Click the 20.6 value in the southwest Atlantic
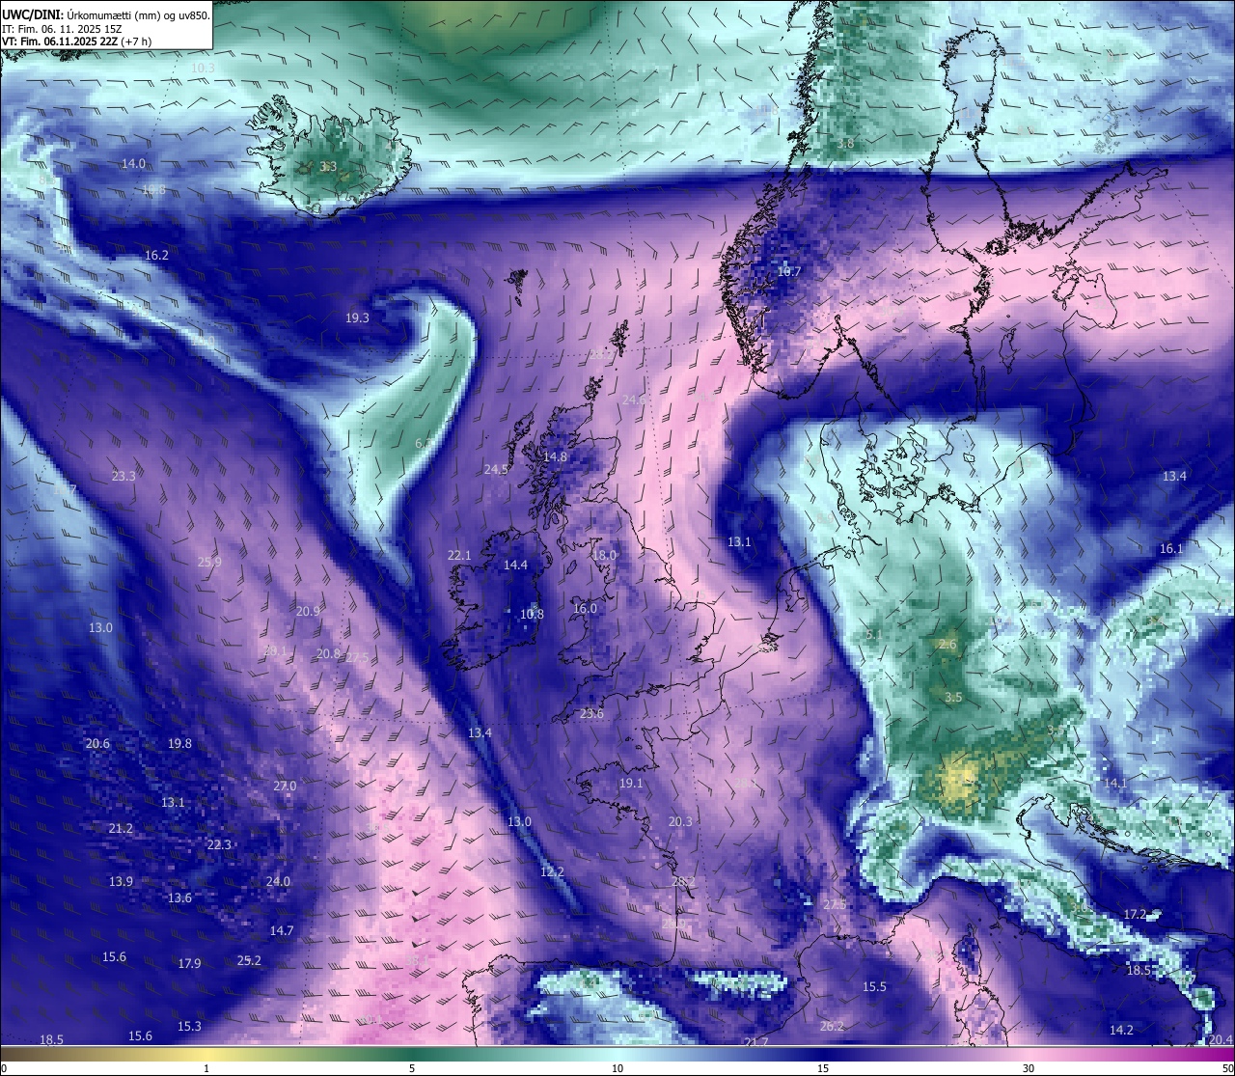Image resolution: width=1235 pixels, height=1076 pixels. (97, 743)
